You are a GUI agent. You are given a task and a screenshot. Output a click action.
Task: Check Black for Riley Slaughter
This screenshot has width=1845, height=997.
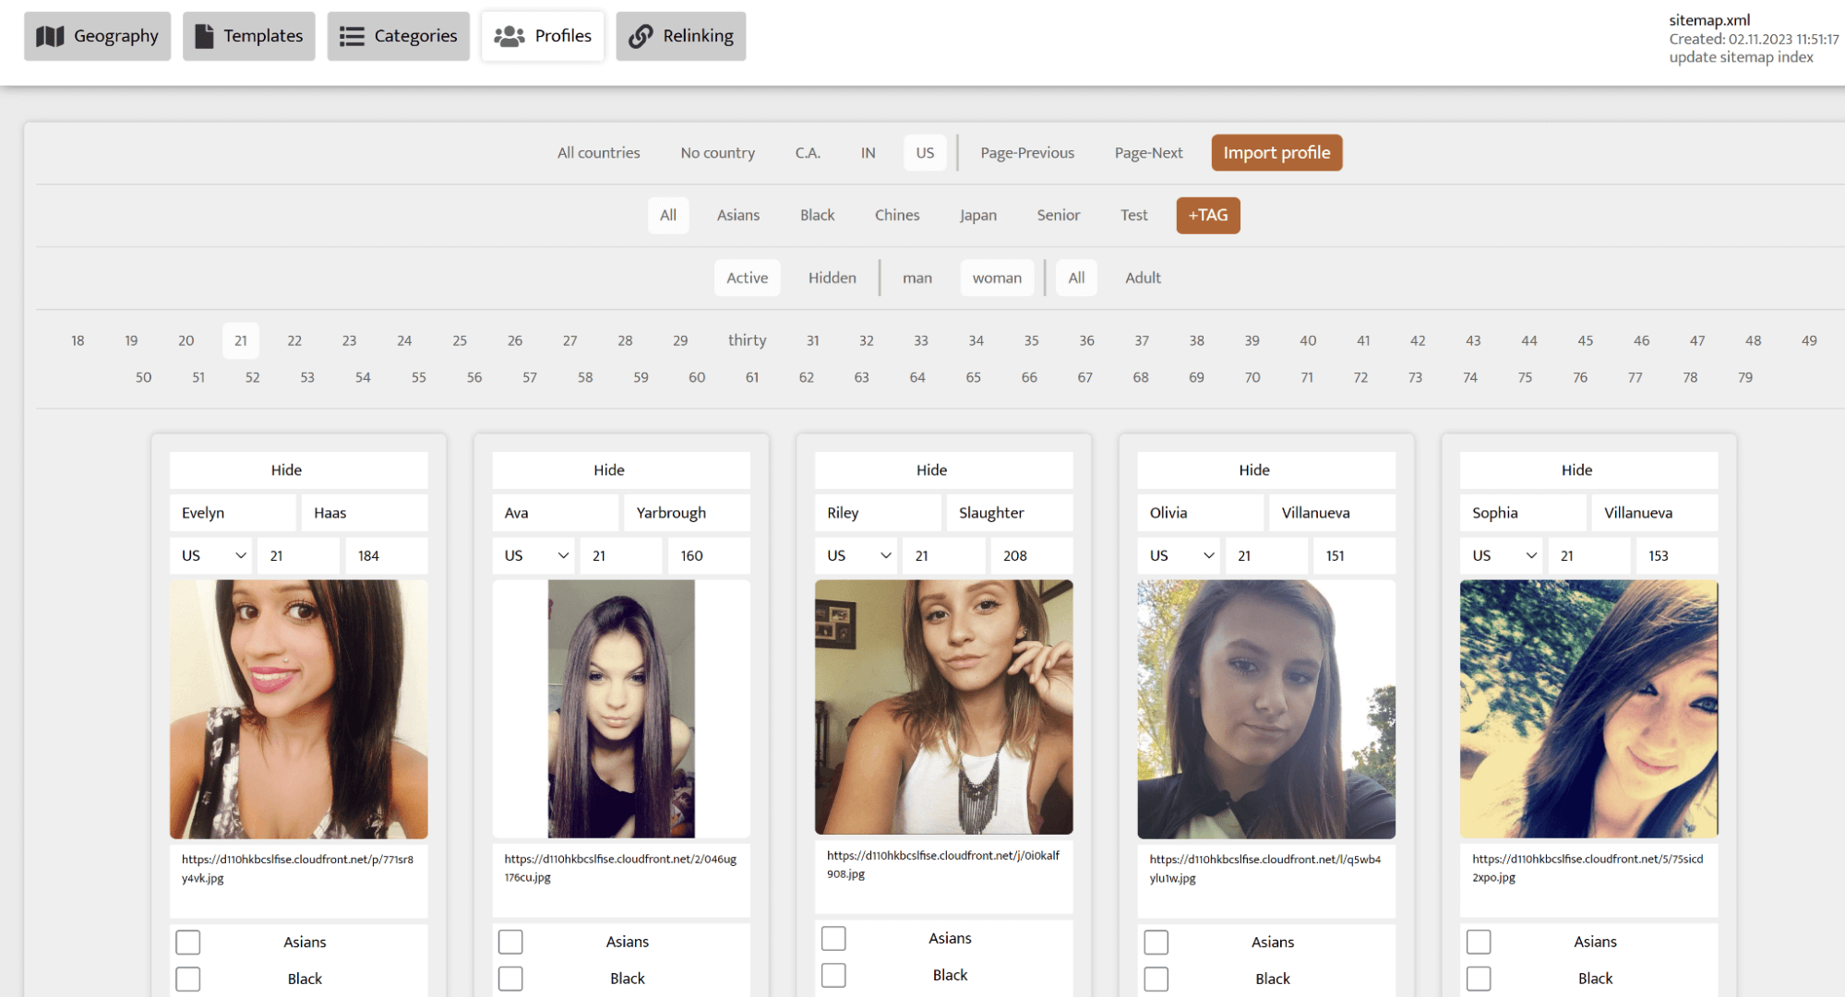833,976
